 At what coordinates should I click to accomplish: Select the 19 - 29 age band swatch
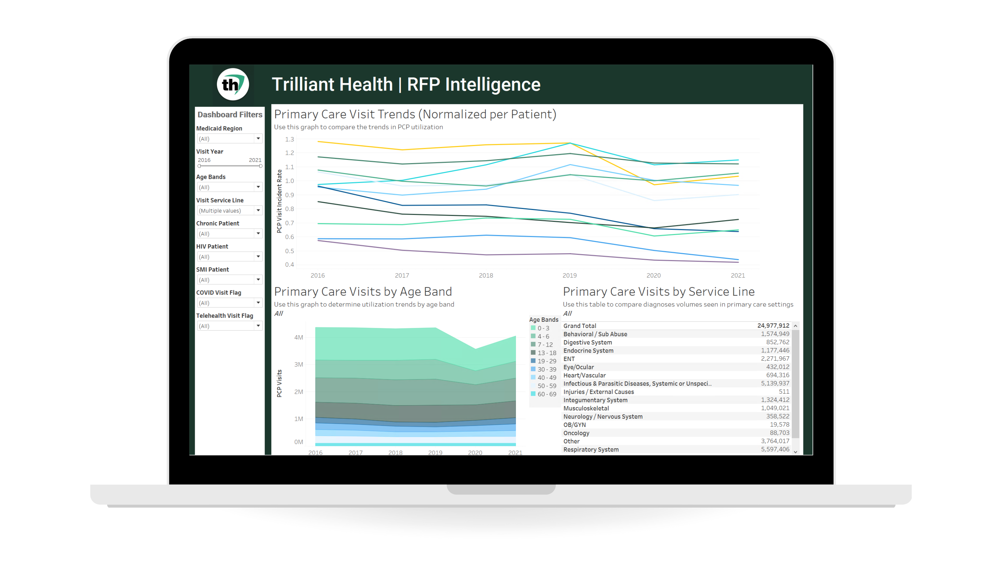coord(533,361)
